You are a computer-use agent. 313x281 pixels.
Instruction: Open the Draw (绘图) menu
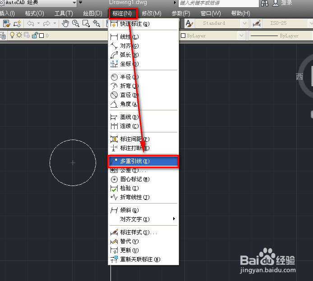92,14
